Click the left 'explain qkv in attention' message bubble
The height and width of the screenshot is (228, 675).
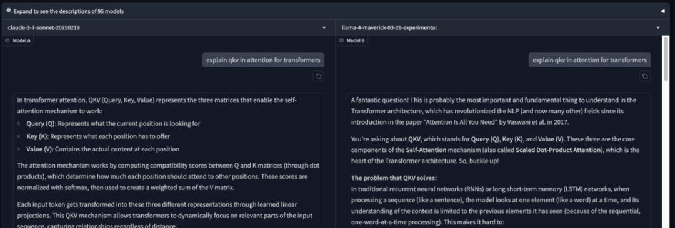tap(263, 60)
